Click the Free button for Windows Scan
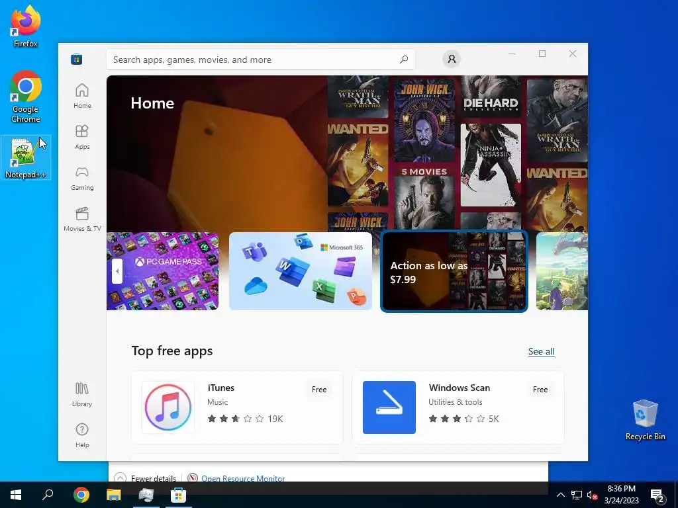Viewport: 678px width, 508px height. coord(540,389)
